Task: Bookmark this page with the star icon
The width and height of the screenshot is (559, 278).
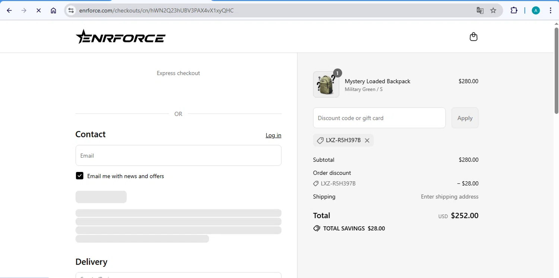Action: pos(493,10)
